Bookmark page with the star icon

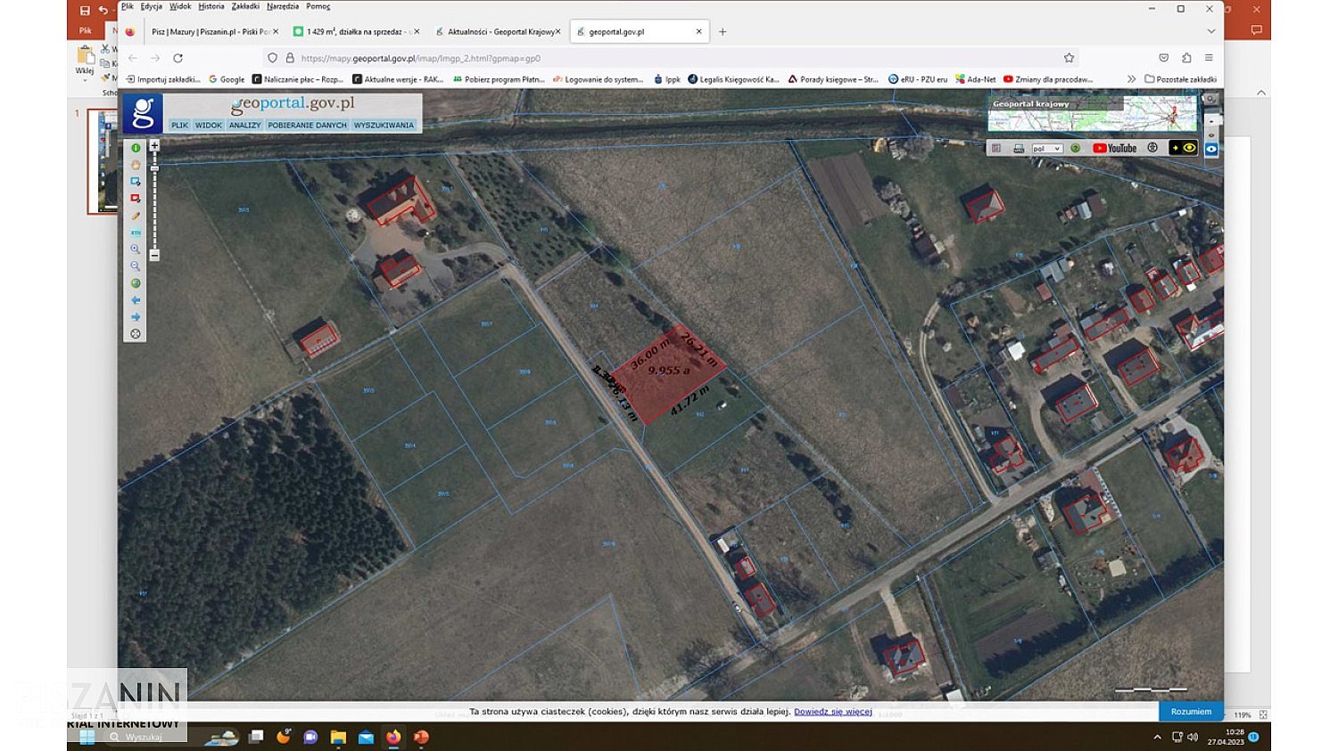click(x=1069, y=58)
